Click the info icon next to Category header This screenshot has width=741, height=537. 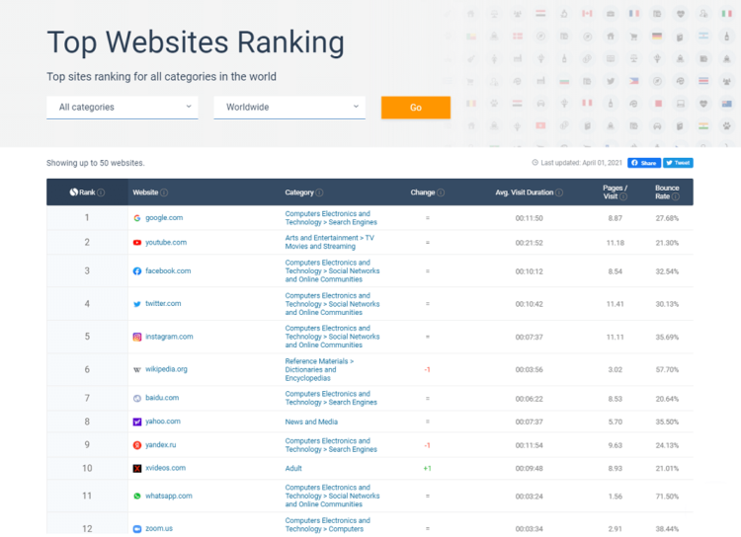point(319,192)
